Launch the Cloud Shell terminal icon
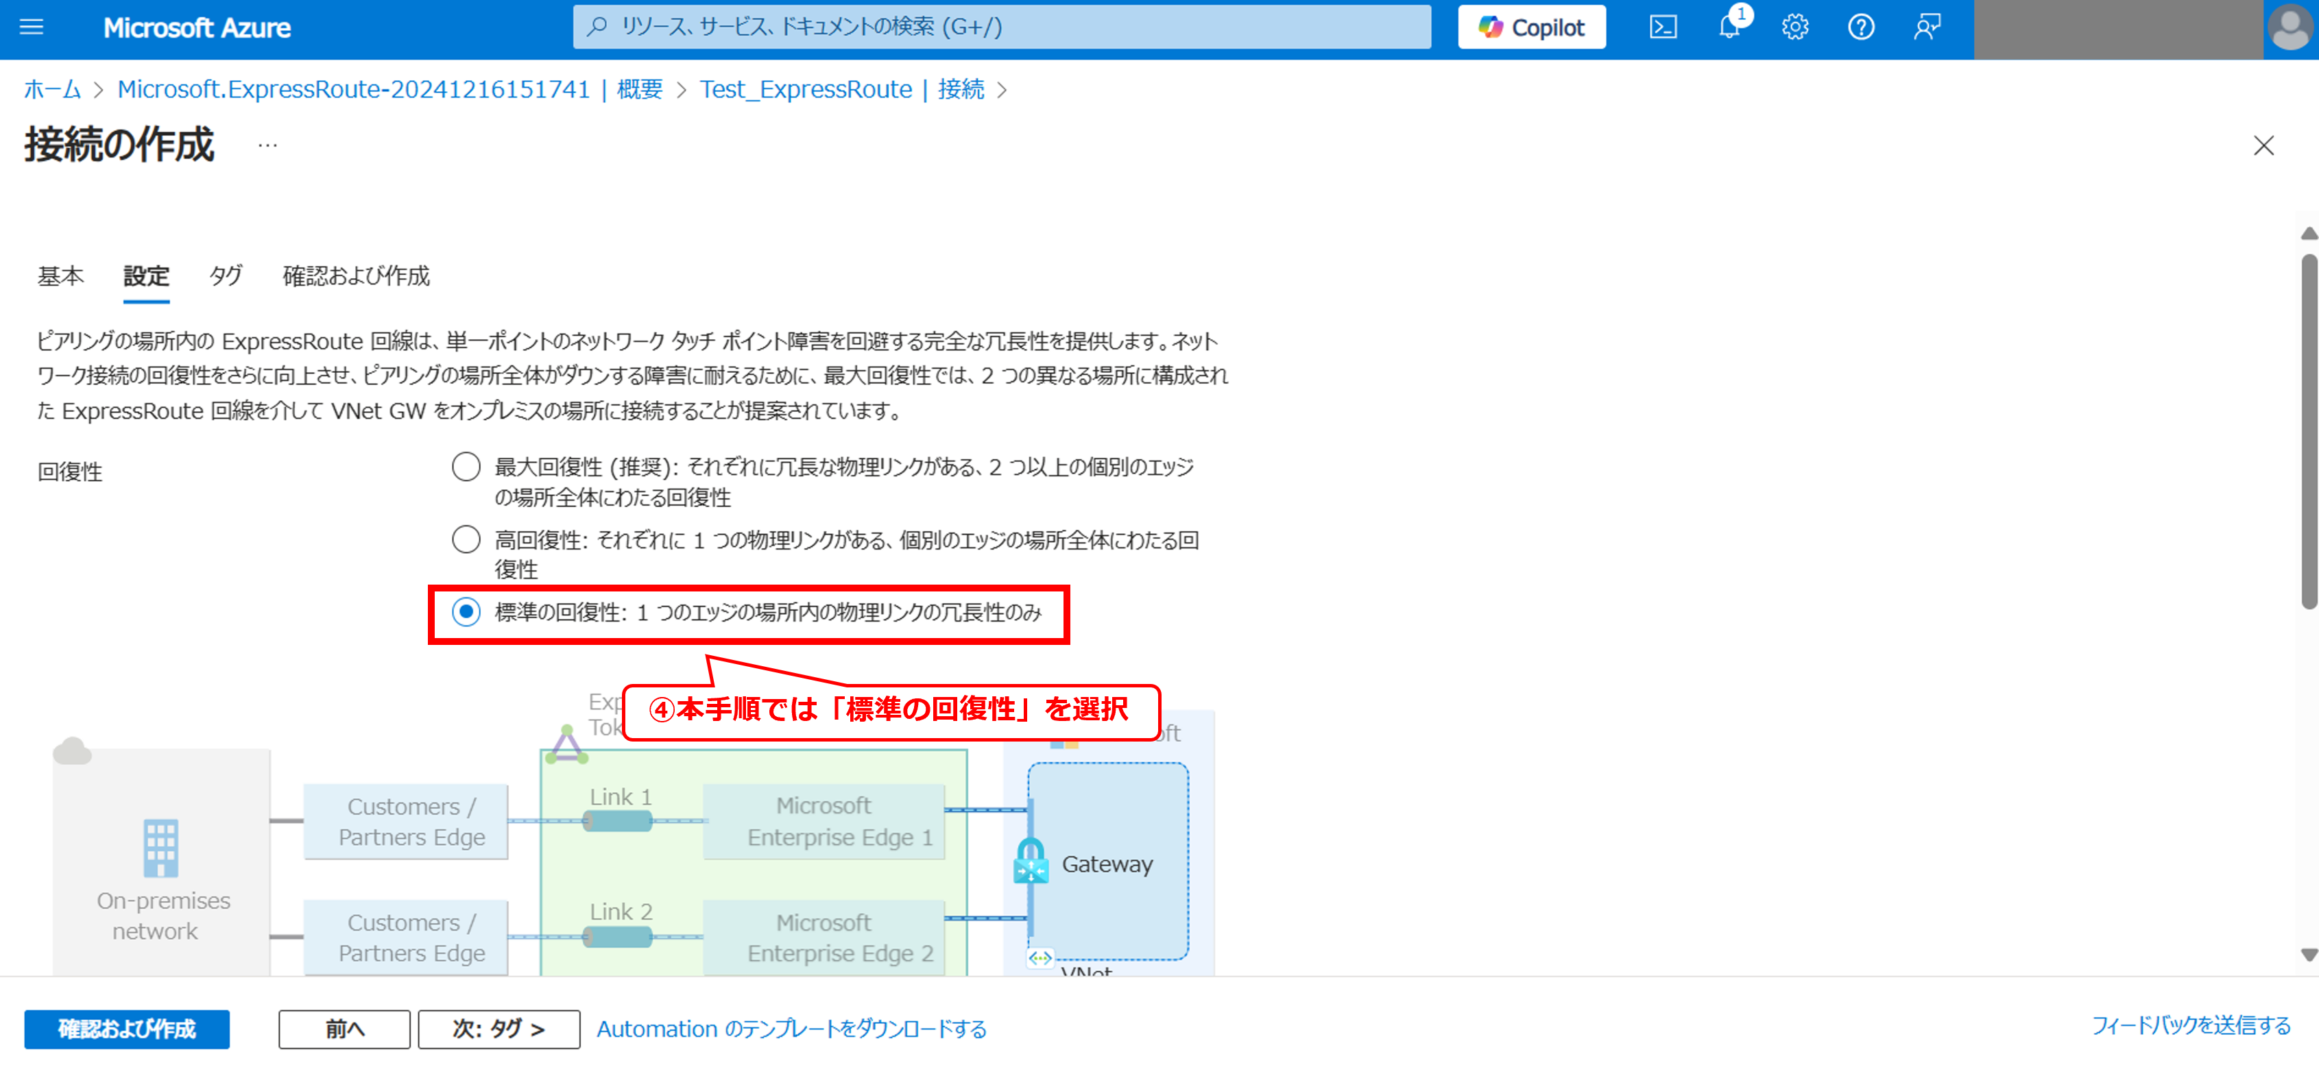Image resolution: width=2319 pixels, height=1076 pixels. 1663,27
